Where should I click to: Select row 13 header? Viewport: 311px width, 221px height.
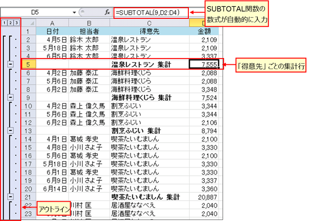click(28, 131)
